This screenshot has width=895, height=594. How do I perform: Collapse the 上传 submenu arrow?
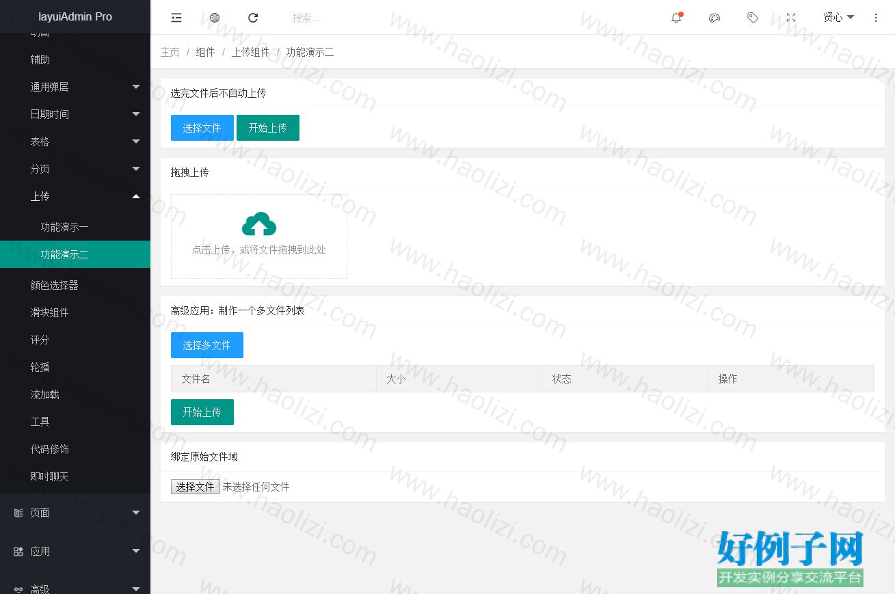pyautogui.click(x=136, y=196)
